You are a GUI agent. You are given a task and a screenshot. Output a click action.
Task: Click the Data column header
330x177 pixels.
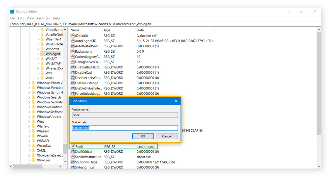click(x=140, y=30)
